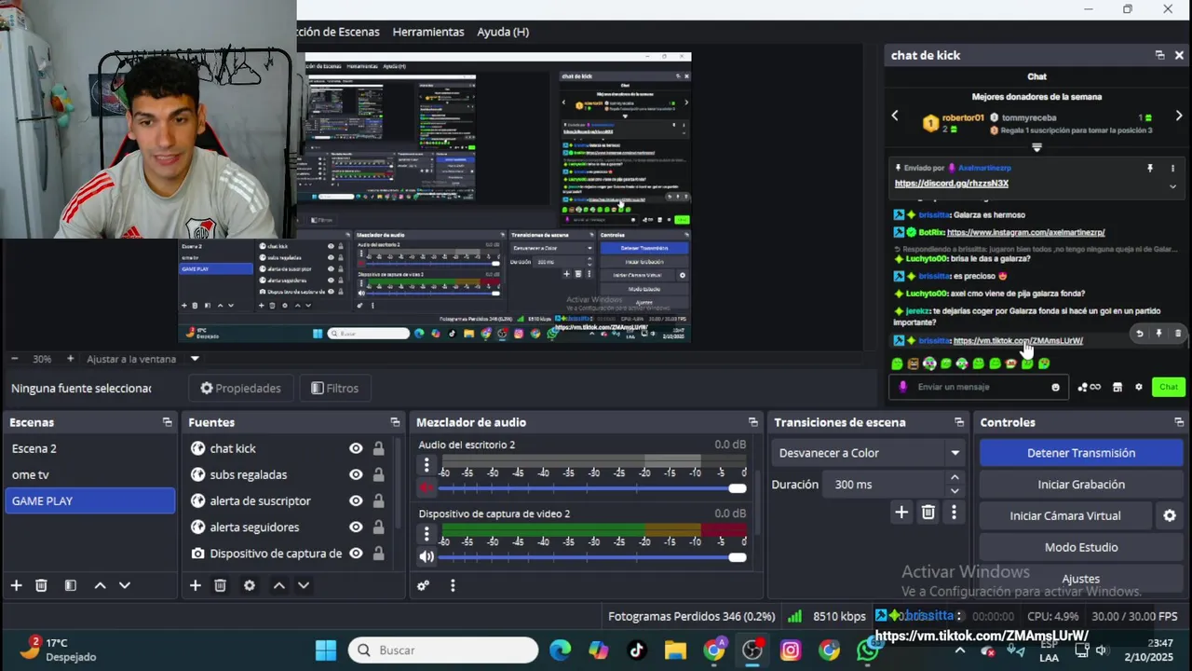Enable Modo Estudio
This screenshot has height=671, width=1192.
coord(1081,547)
